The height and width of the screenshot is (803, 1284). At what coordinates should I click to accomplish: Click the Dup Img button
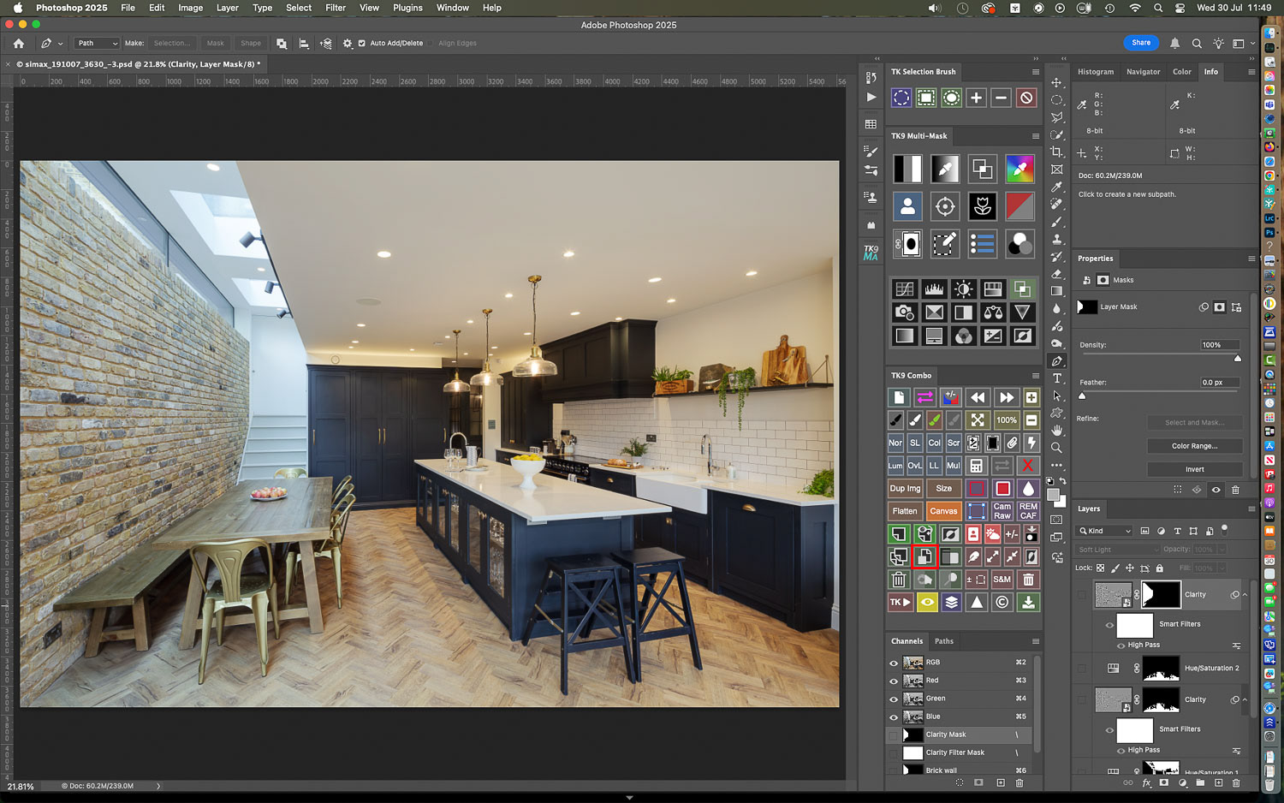[905, 489]
